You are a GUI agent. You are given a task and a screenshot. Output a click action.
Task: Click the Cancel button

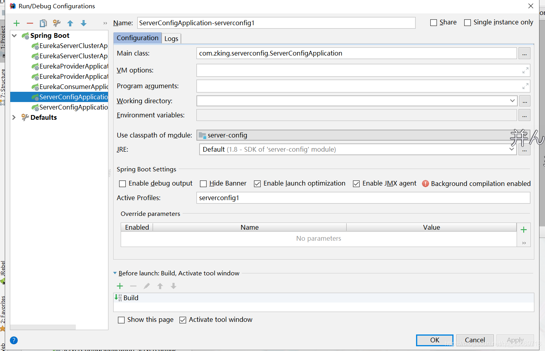tap(475, 340)
